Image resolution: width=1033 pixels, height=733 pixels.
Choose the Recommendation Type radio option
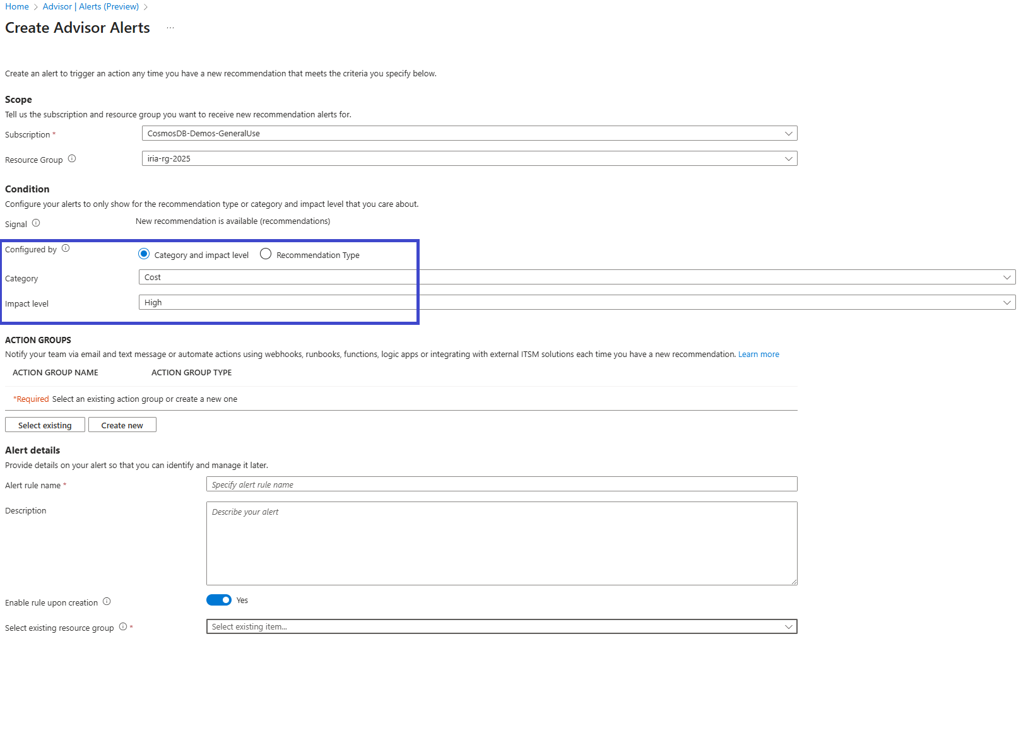(x=266, y=254)
